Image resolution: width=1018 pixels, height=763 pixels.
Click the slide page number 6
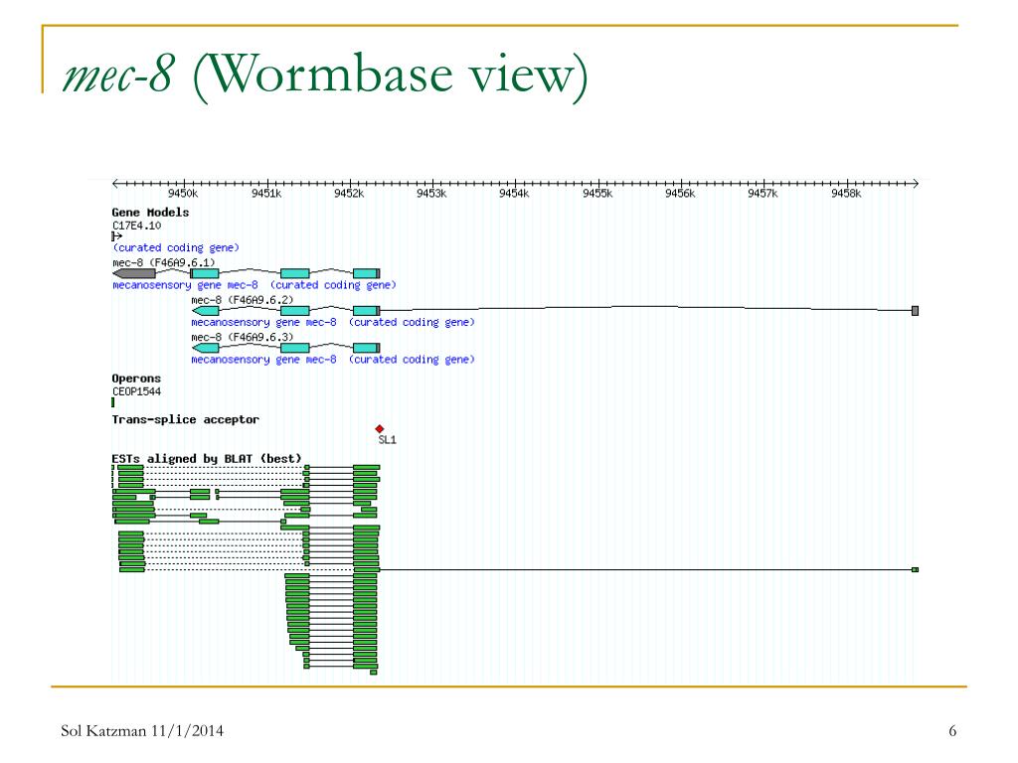[x=952, y=731]
